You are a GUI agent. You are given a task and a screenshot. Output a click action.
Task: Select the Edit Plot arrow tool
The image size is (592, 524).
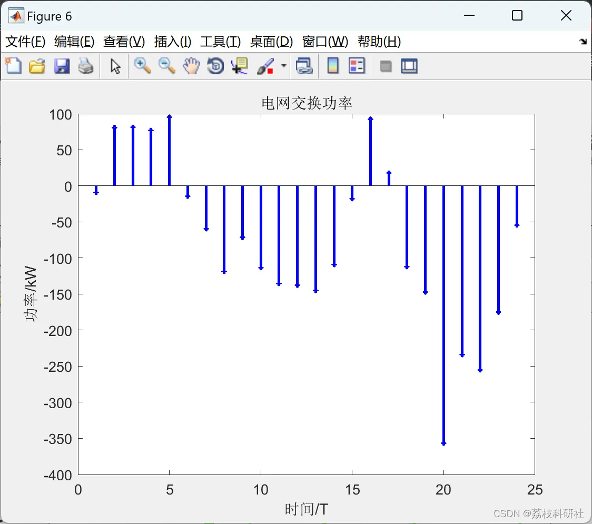(x=115, y=66)
